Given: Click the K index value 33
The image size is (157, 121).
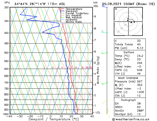Looking at the screenshot, I should click(x=139, y=41).
